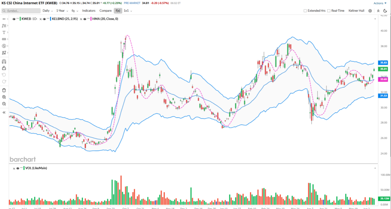Image resolution: width=391 pixels, height=209 pixels.
Task: Select the text annotation tool
Action: click(x=4, y=32)
